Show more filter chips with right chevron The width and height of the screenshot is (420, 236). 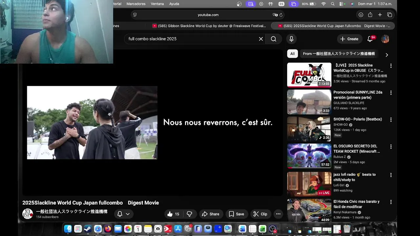[x=387, y=55]
